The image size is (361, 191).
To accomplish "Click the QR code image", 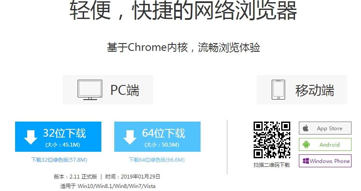I will click(272, 140).
